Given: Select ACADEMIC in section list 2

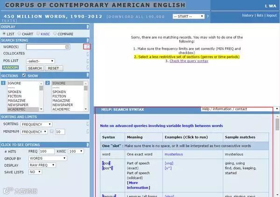Looking at the screenshot, I should click(61, 109).
